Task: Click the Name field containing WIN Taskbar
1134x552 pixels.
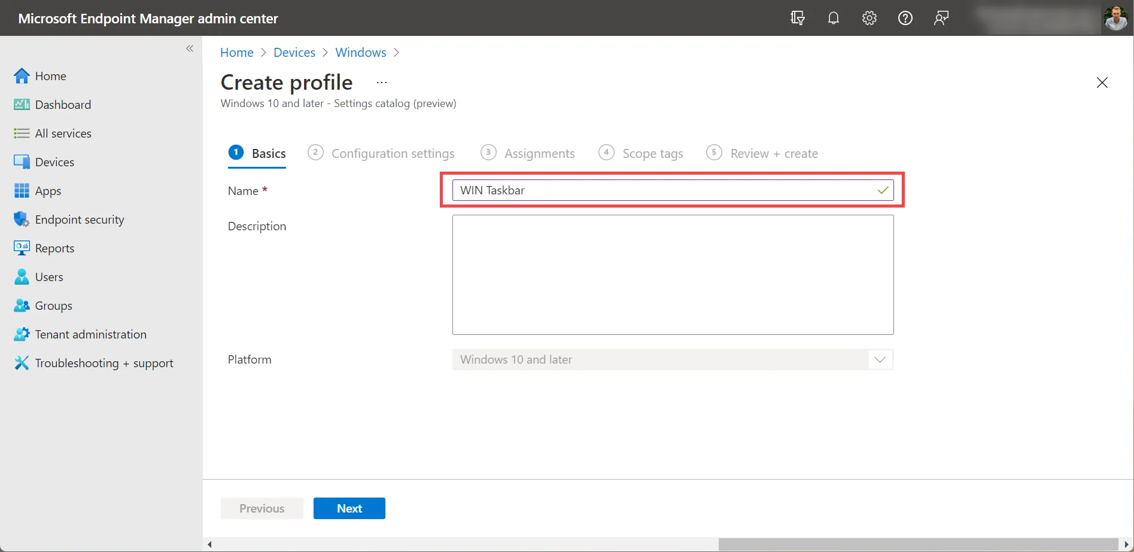Action: coord(673,190)
